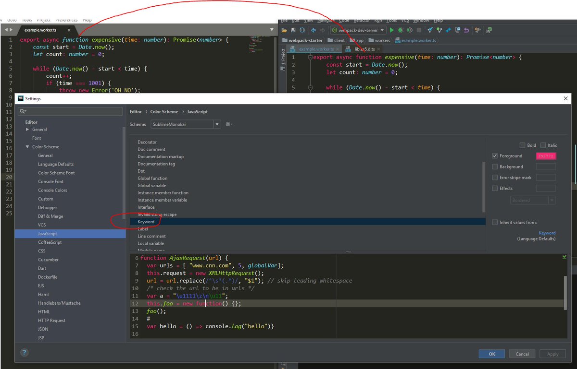Viewport: 577px width, 369px height.
Task: Click the VCS Commit changes icon
Action: coord(439,30)
